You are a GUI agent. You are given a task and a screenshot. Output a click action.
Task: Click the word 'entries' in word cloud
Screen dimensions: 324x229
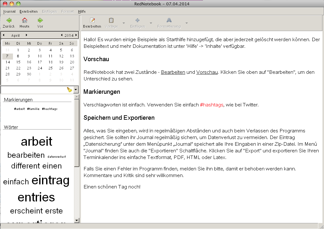pyautogui.click(x=36, y=197)
